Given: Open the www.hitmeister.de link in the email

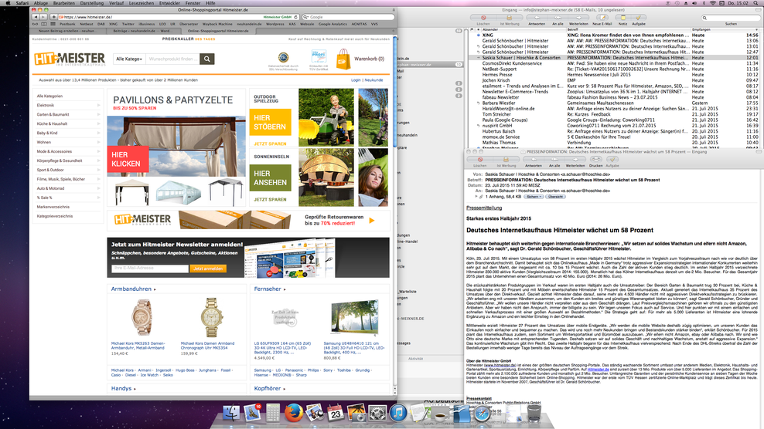Looking at the screenshot, I should (499, 365).
